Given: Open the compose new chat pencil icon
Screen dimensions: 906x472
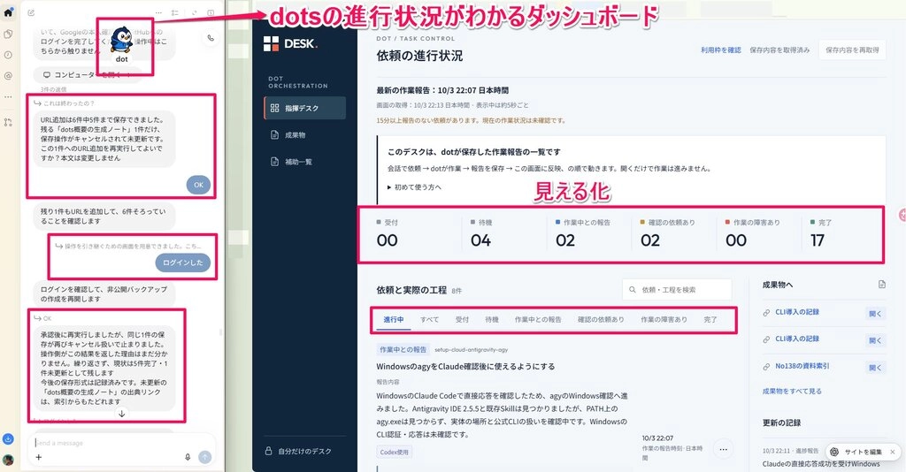Looking at the screenshot, I should [x=31, y=12].
